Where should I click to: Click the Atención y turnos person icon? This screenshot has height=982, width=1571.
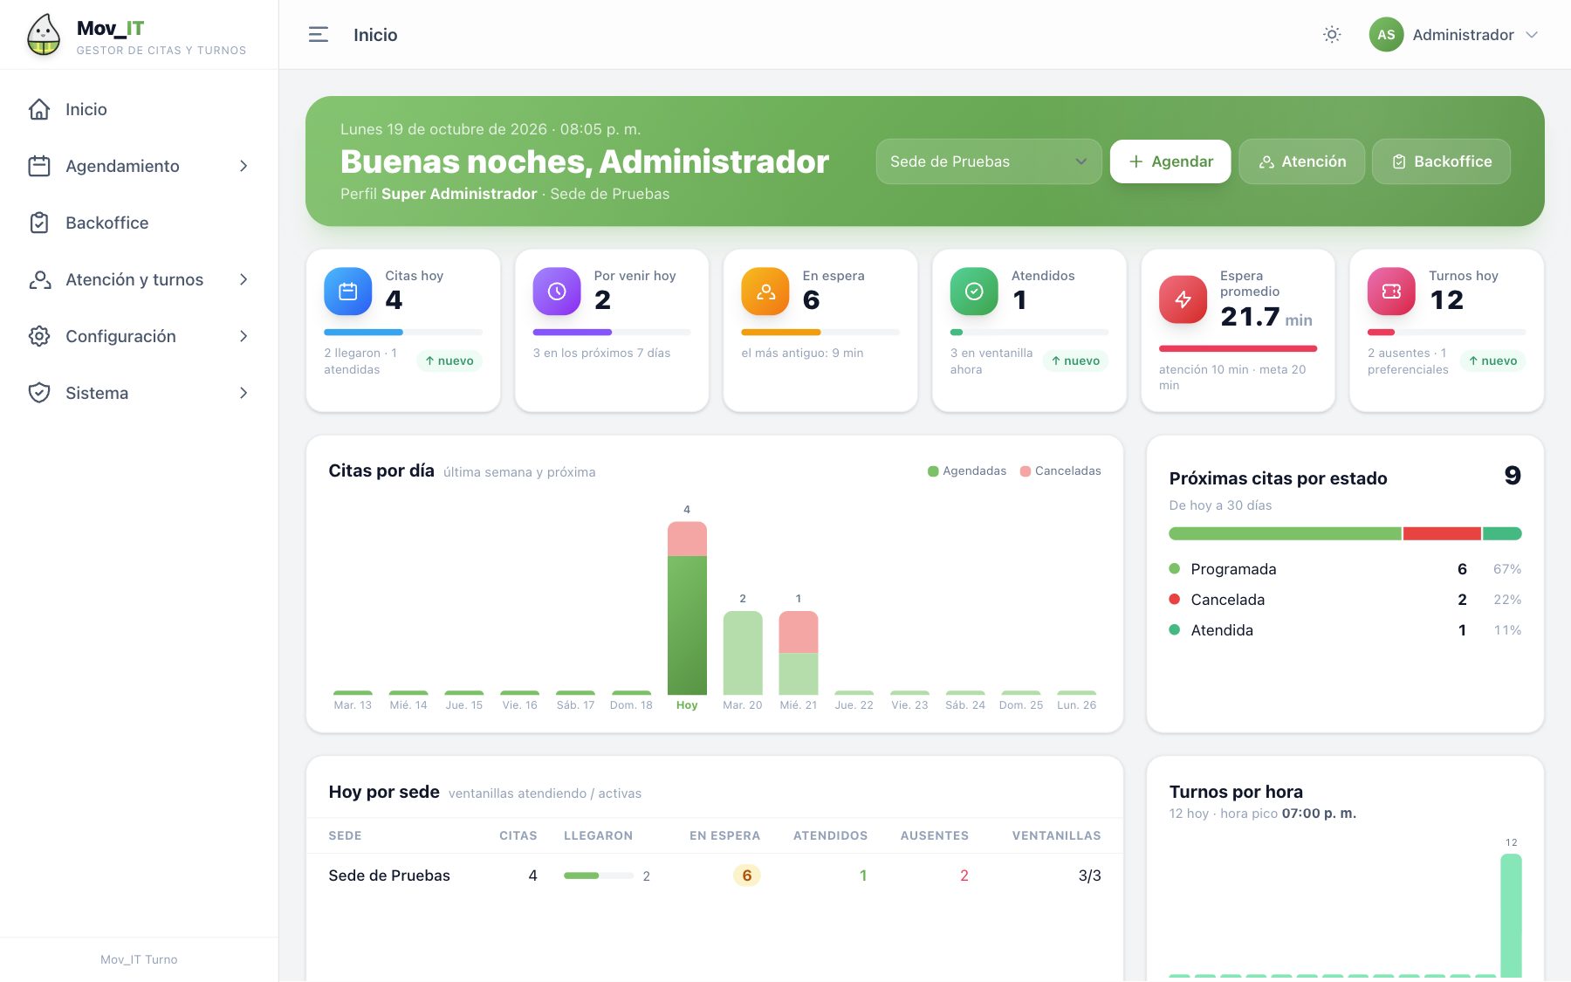[39, 279]
